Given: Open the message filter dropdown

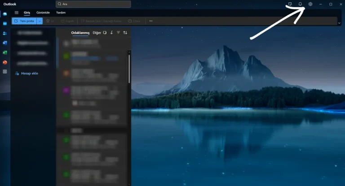Looking at the screenshot, I should (x=118, y=33).
